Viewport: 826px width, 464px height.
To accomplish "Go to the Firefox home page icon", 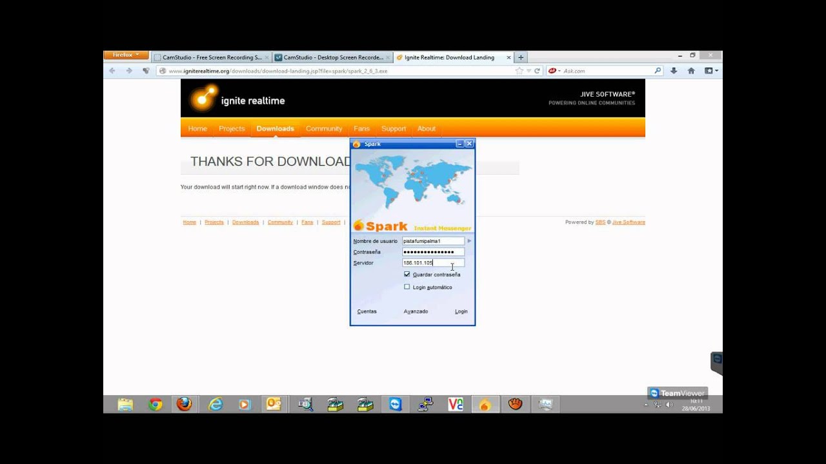I will pyautogui.click(x=691, y=71).
